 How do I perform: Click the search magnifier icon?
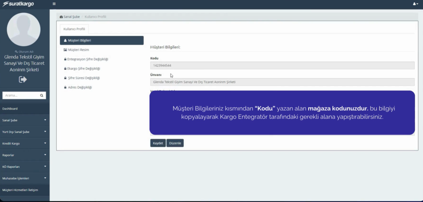[42, 95]
